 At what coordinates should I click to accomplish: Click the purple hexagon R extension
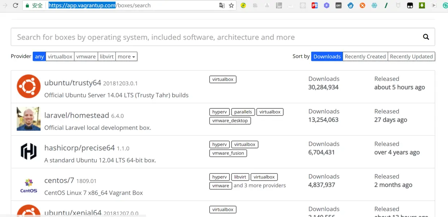(327, 5)
